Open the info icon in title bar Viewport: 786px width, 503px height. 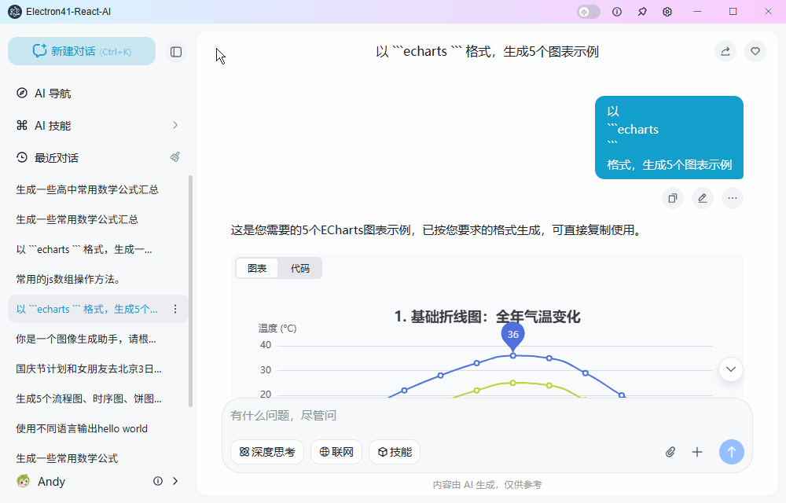pos(617,12)
